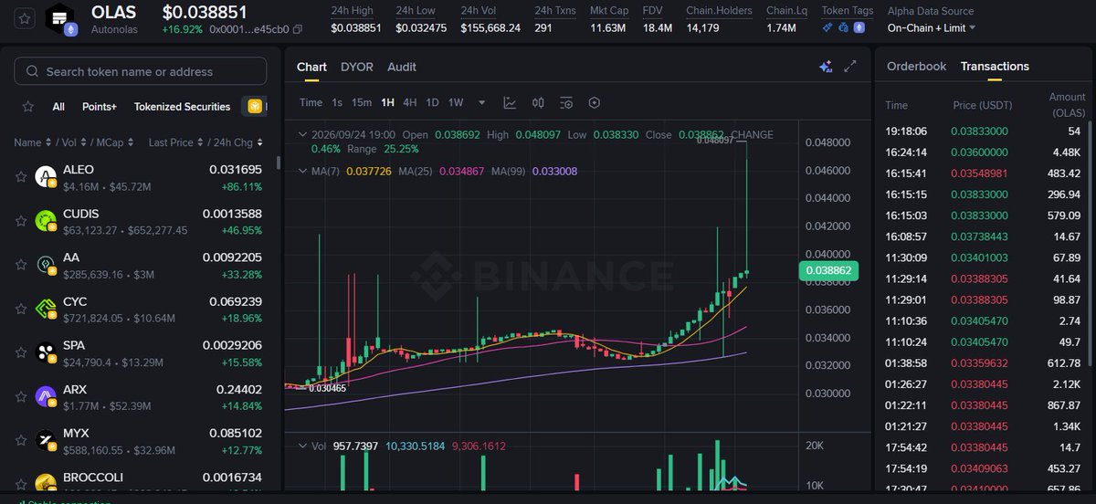Collapse the MA indicator legend
This screenshot has height=504, width=1096.
click(x=303, y=171)
